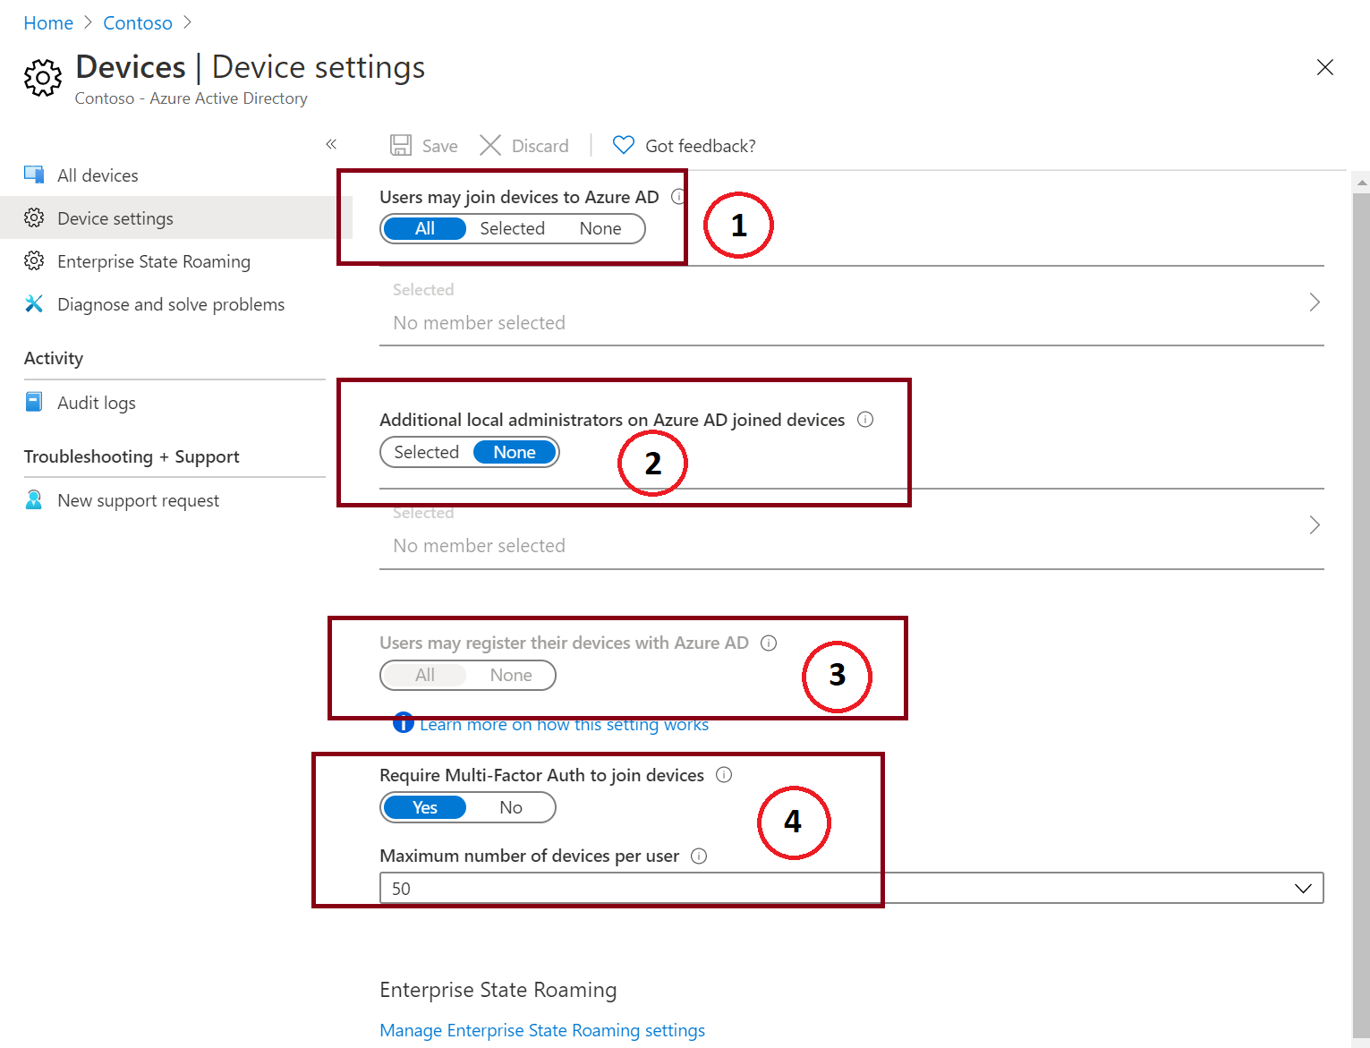Open Diagnose and solve problems
The image size is (1370, 1048).
(176, 304)
